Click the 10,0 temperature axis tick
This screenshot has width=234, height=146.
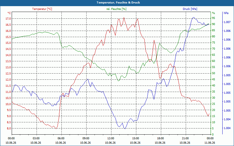(x=8, y=104)
